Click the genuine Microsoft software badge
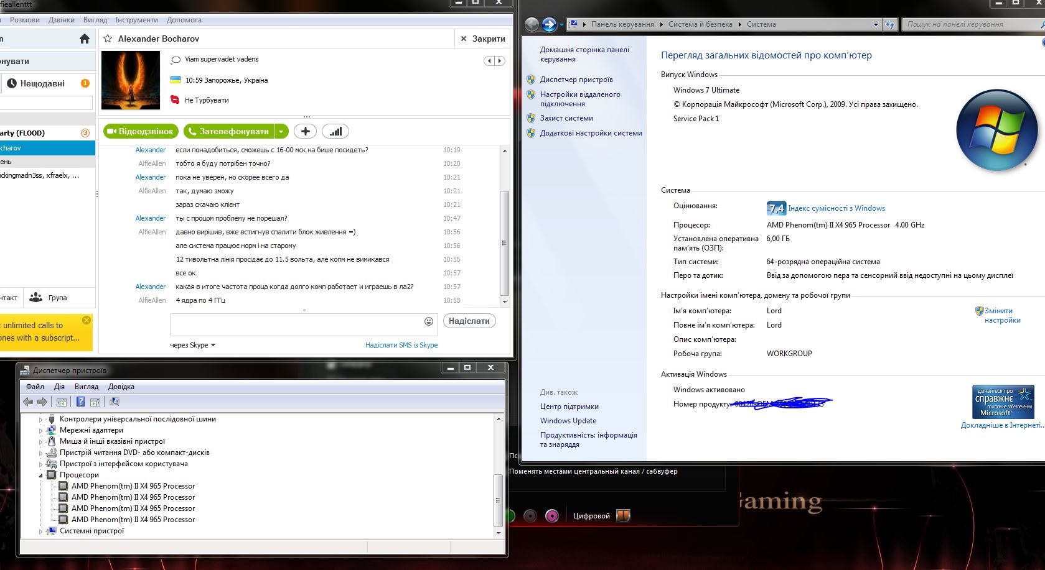The image size is (1045, 570). (1003, 402)
